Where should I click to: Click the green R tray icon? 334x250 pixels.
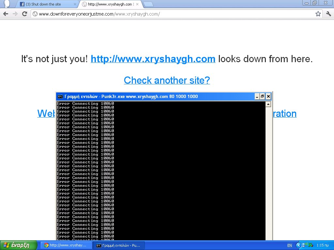[x=311, y=245]
